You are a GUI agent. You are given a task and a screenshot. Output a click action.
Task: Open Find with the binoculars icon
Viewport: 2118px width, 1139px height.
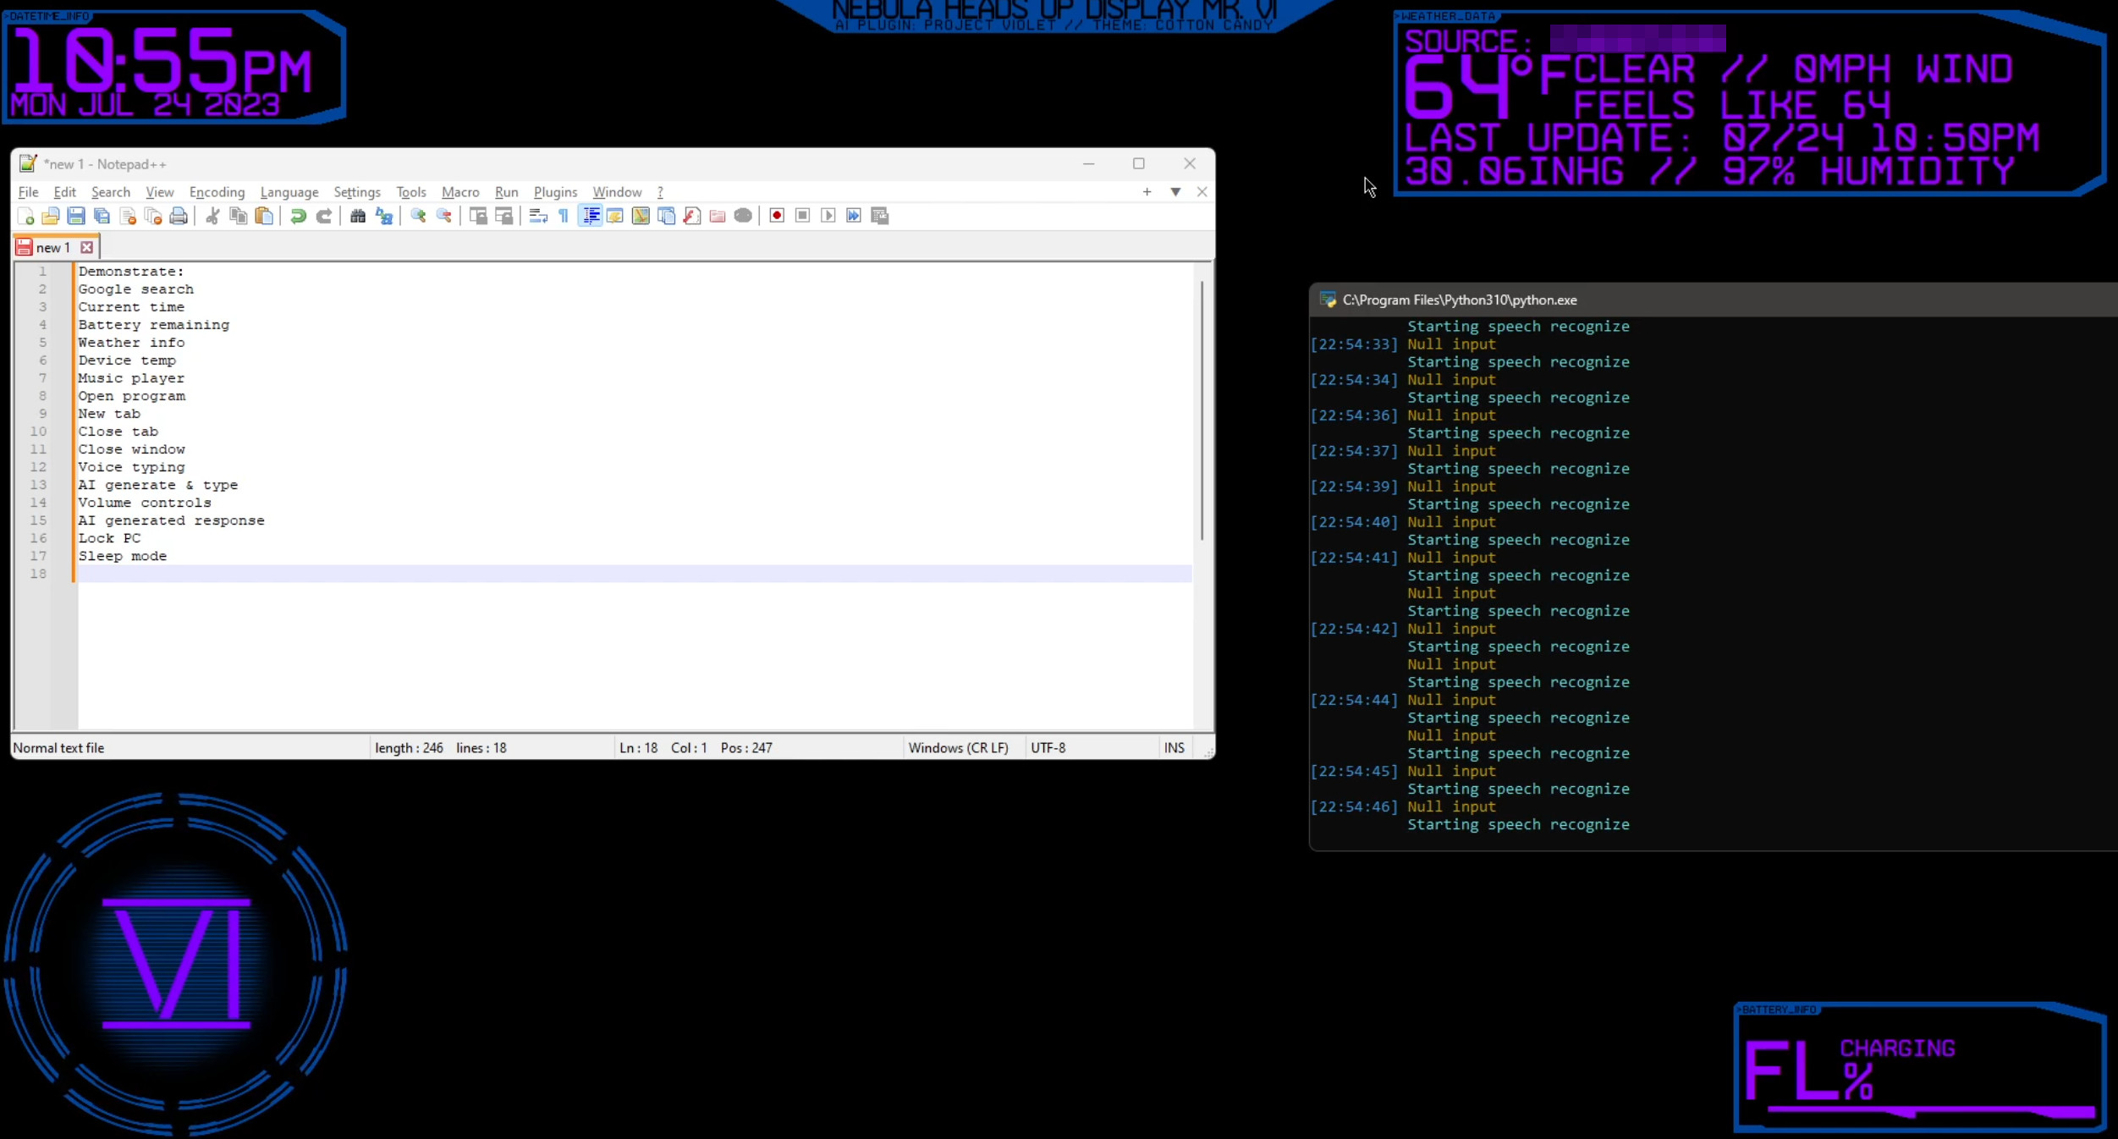(358, 216)
